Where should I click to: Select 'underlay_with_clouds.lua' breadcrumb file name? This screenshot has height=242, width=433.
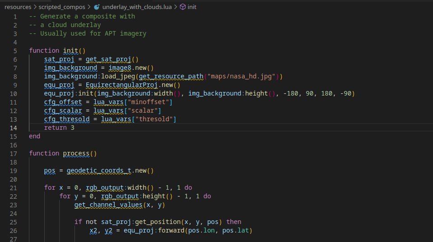[137, 7]
